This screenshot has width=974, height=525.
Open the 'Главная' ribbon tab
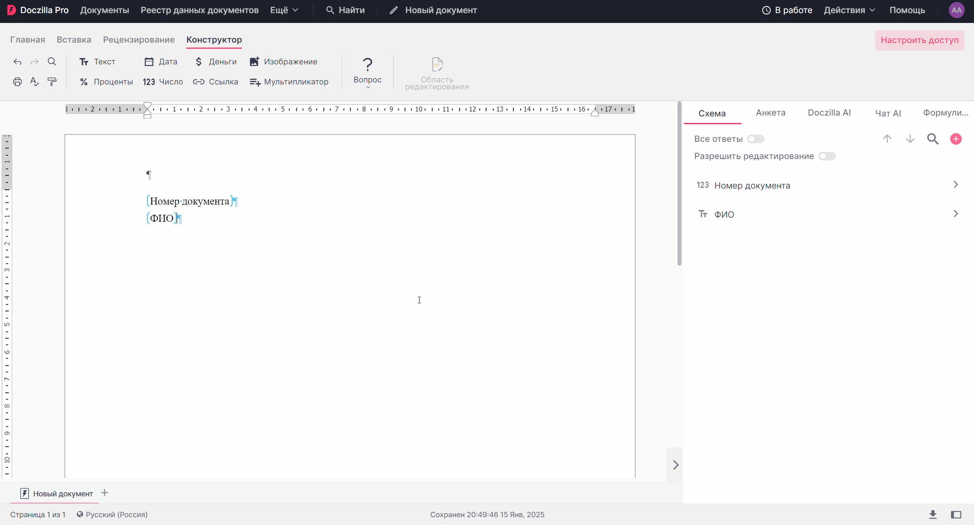(x=27, y=40)
